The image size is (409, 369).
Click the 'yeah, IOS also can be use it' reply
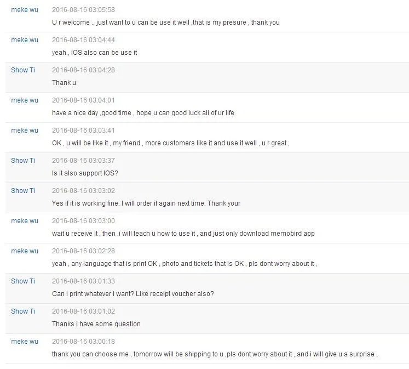click(x=94, y=53)
